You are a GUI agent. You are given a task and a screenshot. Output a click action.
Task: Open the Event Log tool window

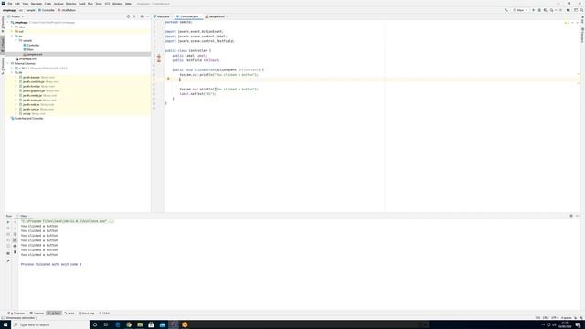pos(86,313)
